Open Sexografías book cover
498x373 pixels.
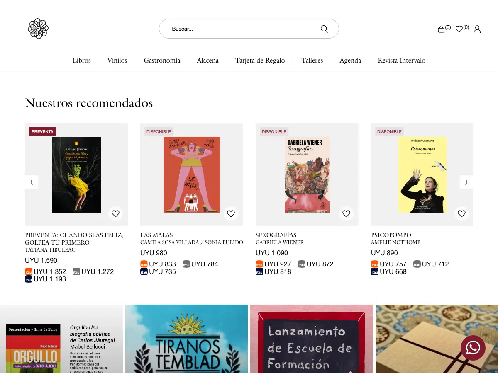pyautogui.click(x=307, y=174)
